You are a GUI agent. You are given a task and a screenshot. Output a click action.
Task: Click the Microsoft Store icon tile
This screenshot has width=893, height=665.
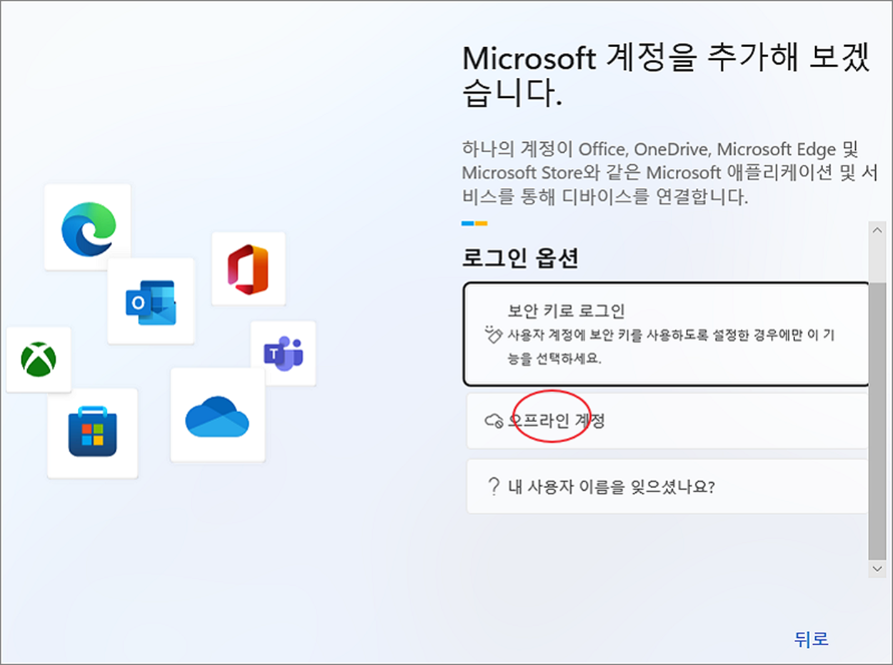[92, 433]
